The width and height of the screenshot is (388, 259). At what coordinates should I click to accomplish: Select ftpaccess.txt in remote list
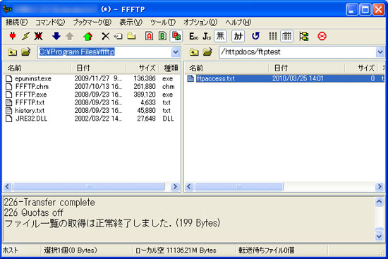(x=216, y=79)
